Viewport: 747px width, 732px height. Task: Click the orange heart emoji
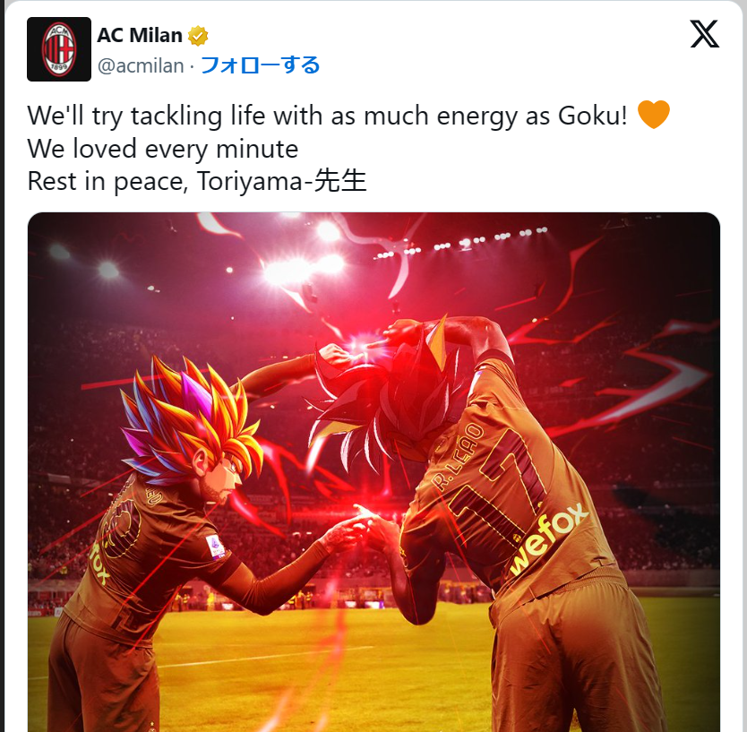pos(653,115)
